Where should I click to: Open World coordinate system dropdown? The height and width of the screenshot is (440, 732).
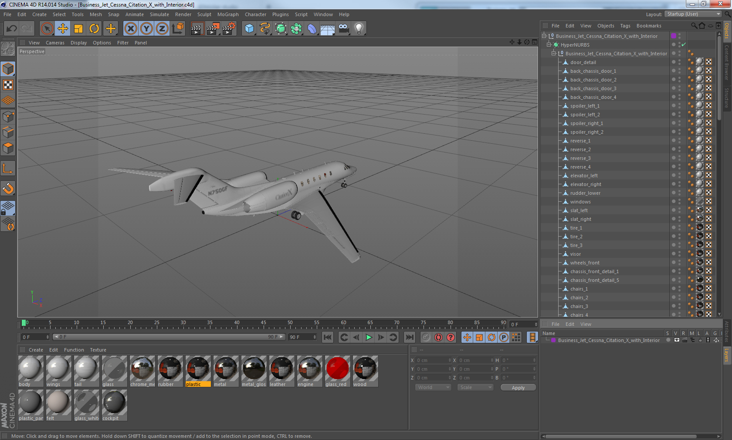[433, 387]
